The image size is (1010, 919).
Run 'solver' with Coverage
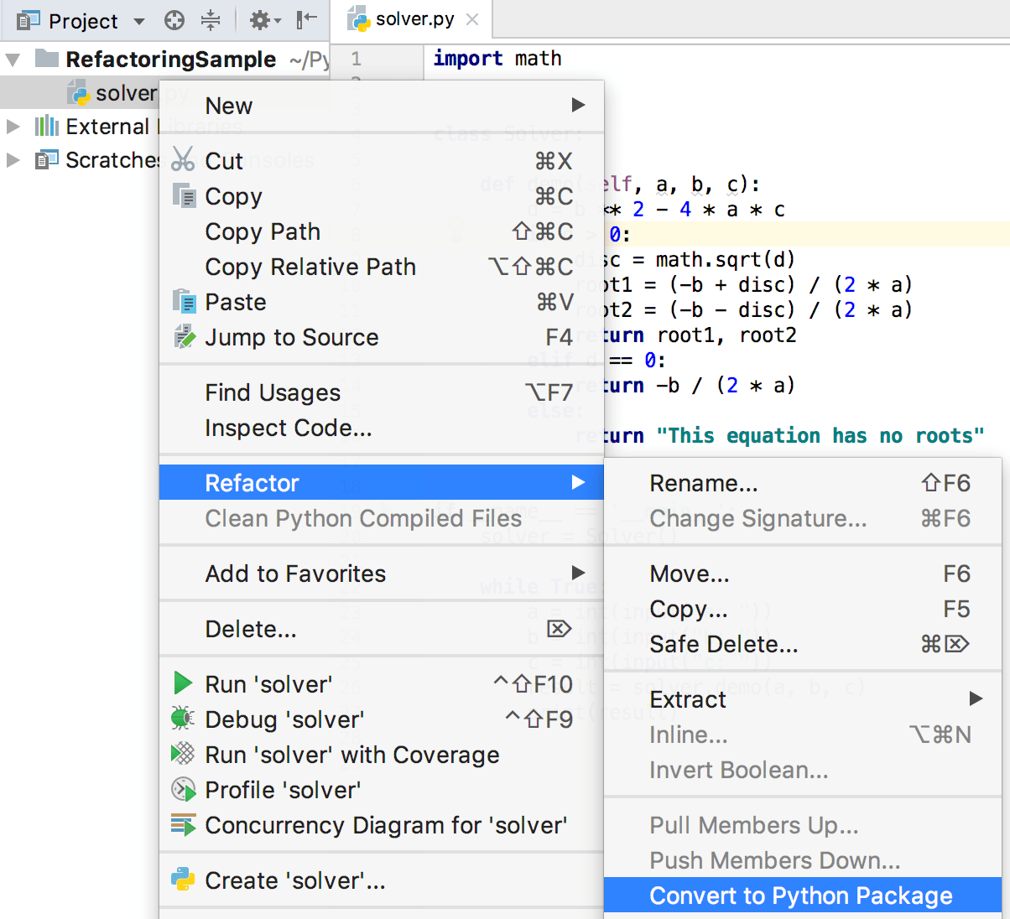click(181, 754)
